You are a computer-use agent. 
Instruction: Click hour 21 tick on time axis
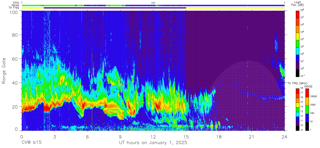click(x=251, y=137)
